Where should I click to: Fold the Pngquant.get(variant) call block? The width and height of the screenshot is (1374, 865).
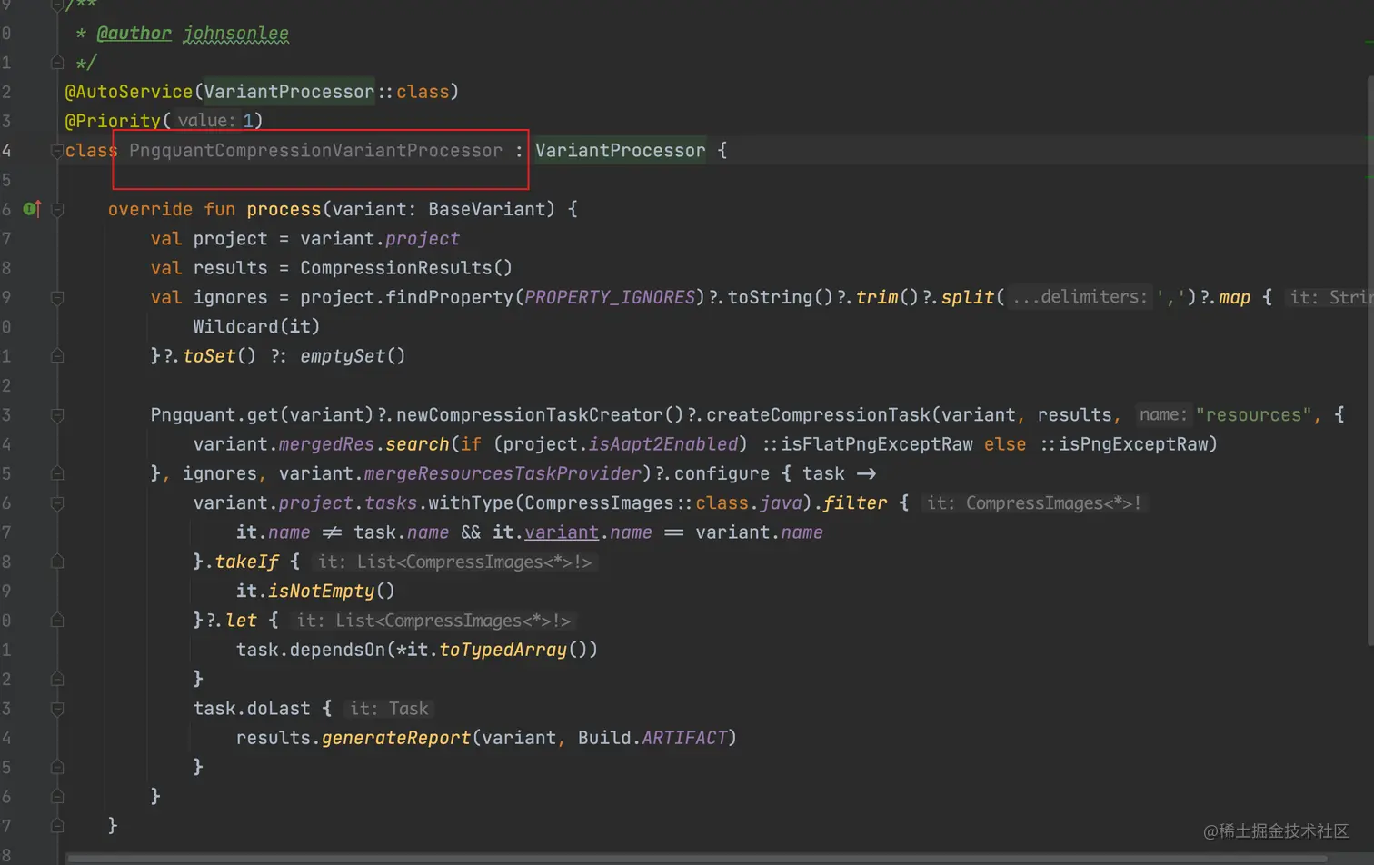57,415
